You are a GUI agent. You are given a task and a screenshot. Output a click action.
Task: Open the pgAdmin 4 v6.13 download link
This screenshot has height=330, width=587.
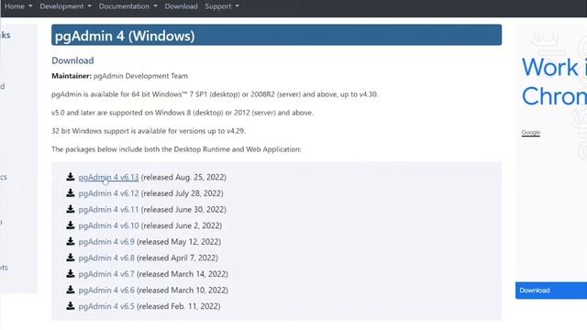point(108,177)
